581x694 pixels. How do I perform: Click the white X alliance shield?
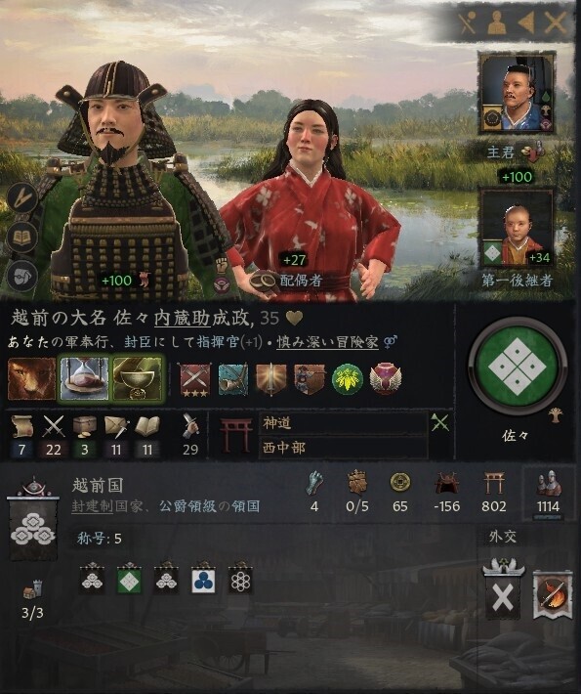tap(503, 591)
